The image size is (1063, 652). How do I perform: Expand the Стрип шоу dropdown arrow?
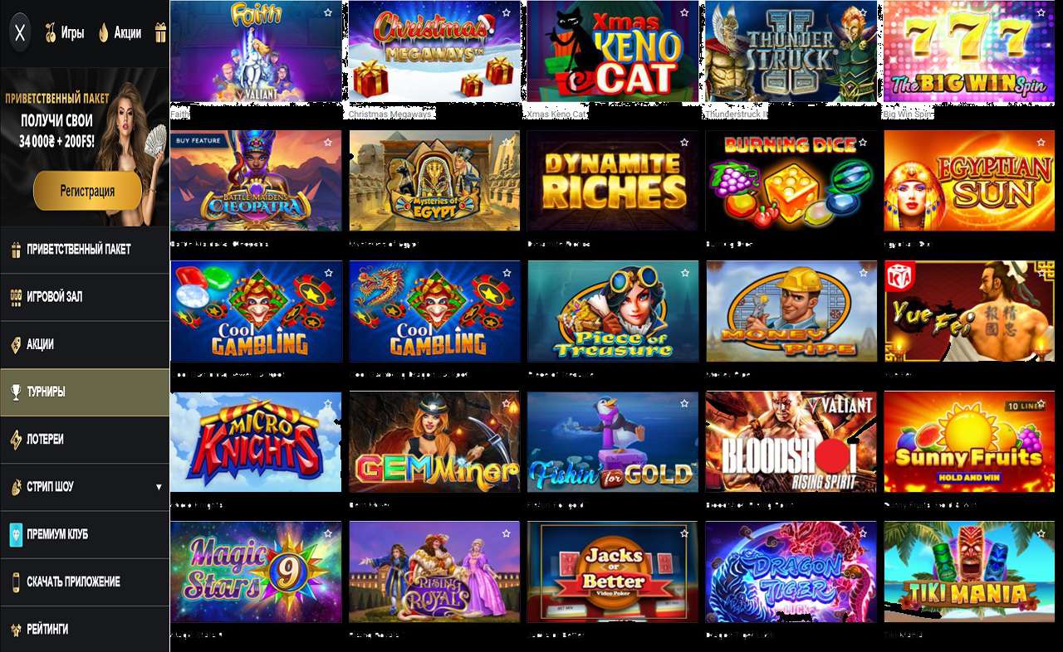159,487
